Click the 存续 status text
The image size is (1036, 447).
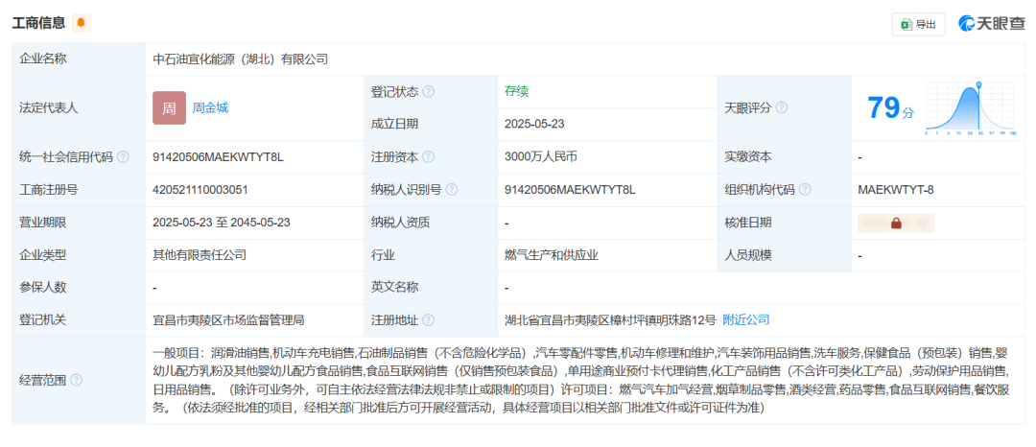point(517,92)
